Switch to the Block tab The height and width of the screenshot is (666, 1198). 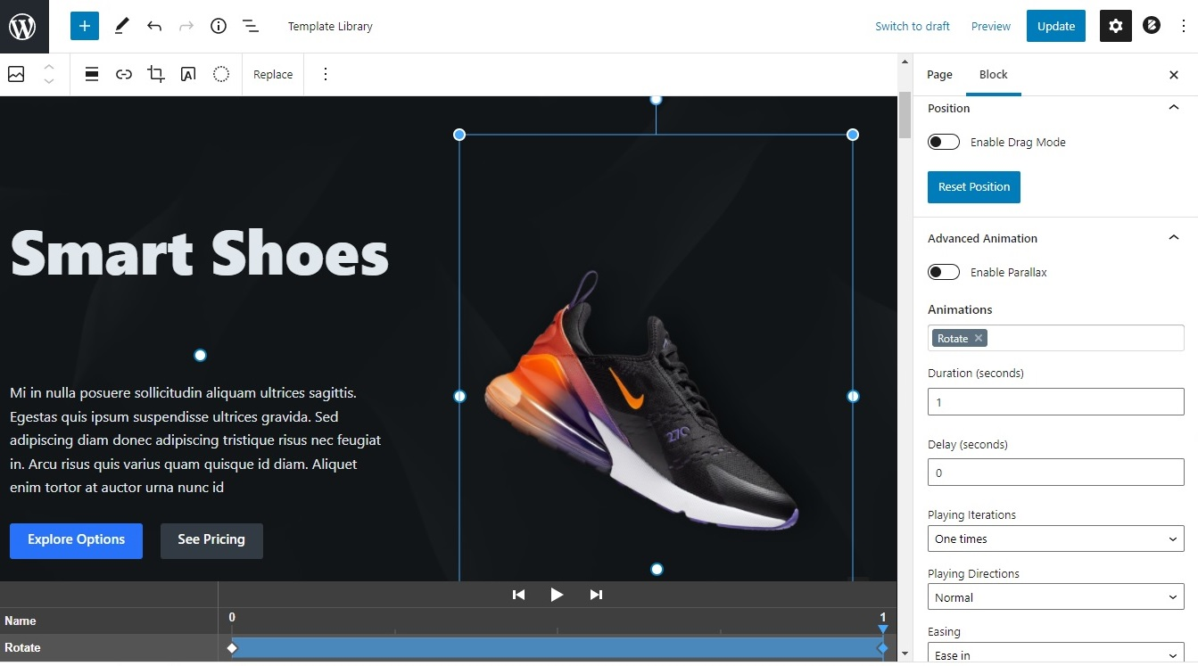tap(993, 74)
